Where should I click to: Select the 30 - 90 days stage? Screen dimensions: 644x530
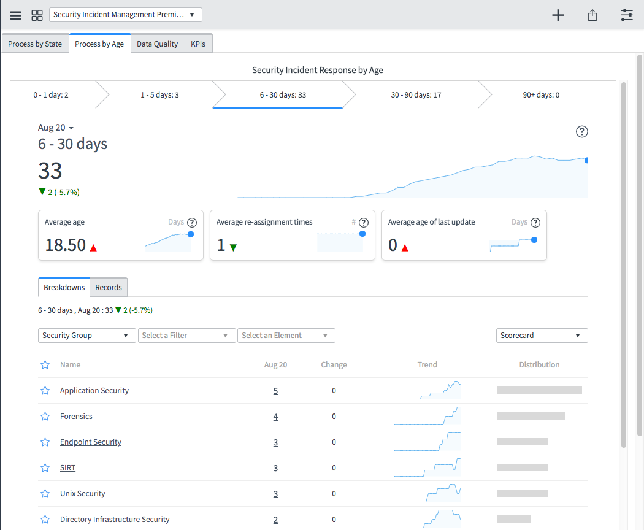click(416, 95)
